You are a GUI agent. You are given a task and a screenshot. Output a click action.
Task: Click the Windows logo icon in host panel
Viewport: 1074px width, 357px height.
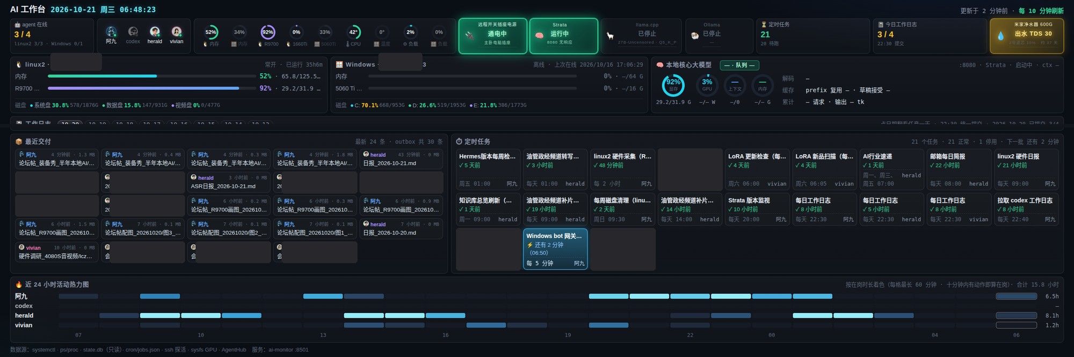point(339,64)
